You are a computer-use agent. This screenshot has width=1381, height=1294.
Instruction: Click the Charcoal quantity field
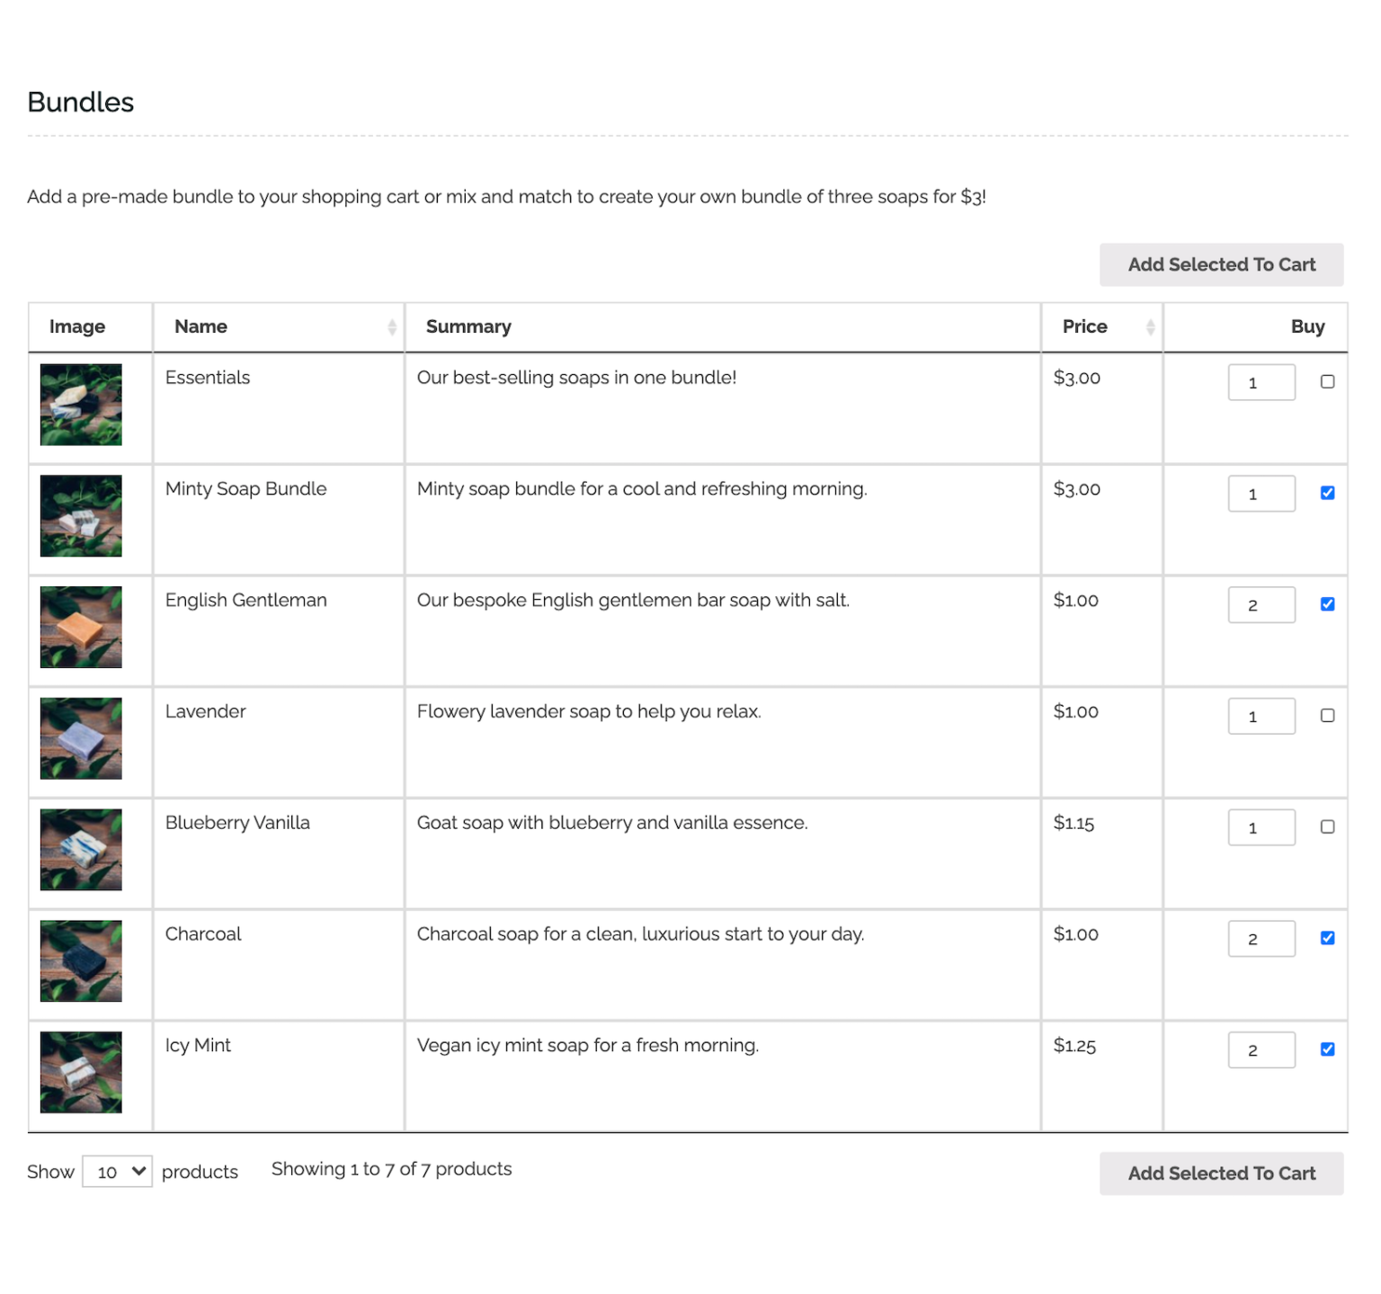click(x=1261, y=938)
